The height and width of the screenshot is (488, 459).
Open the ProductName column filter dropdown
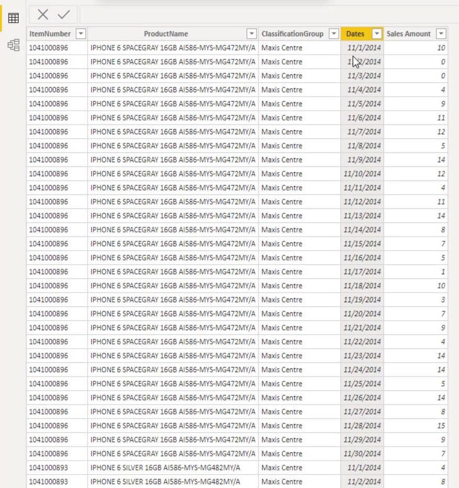252,33
